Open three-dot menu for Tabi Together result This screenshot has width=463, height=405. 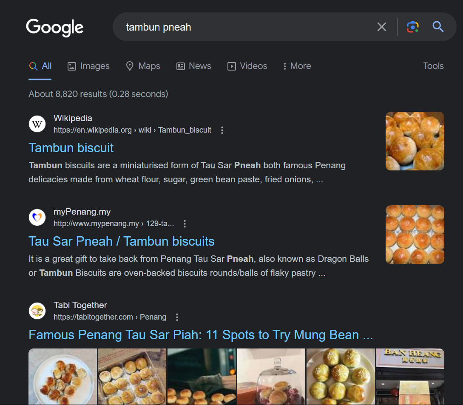tap(177, 317)
